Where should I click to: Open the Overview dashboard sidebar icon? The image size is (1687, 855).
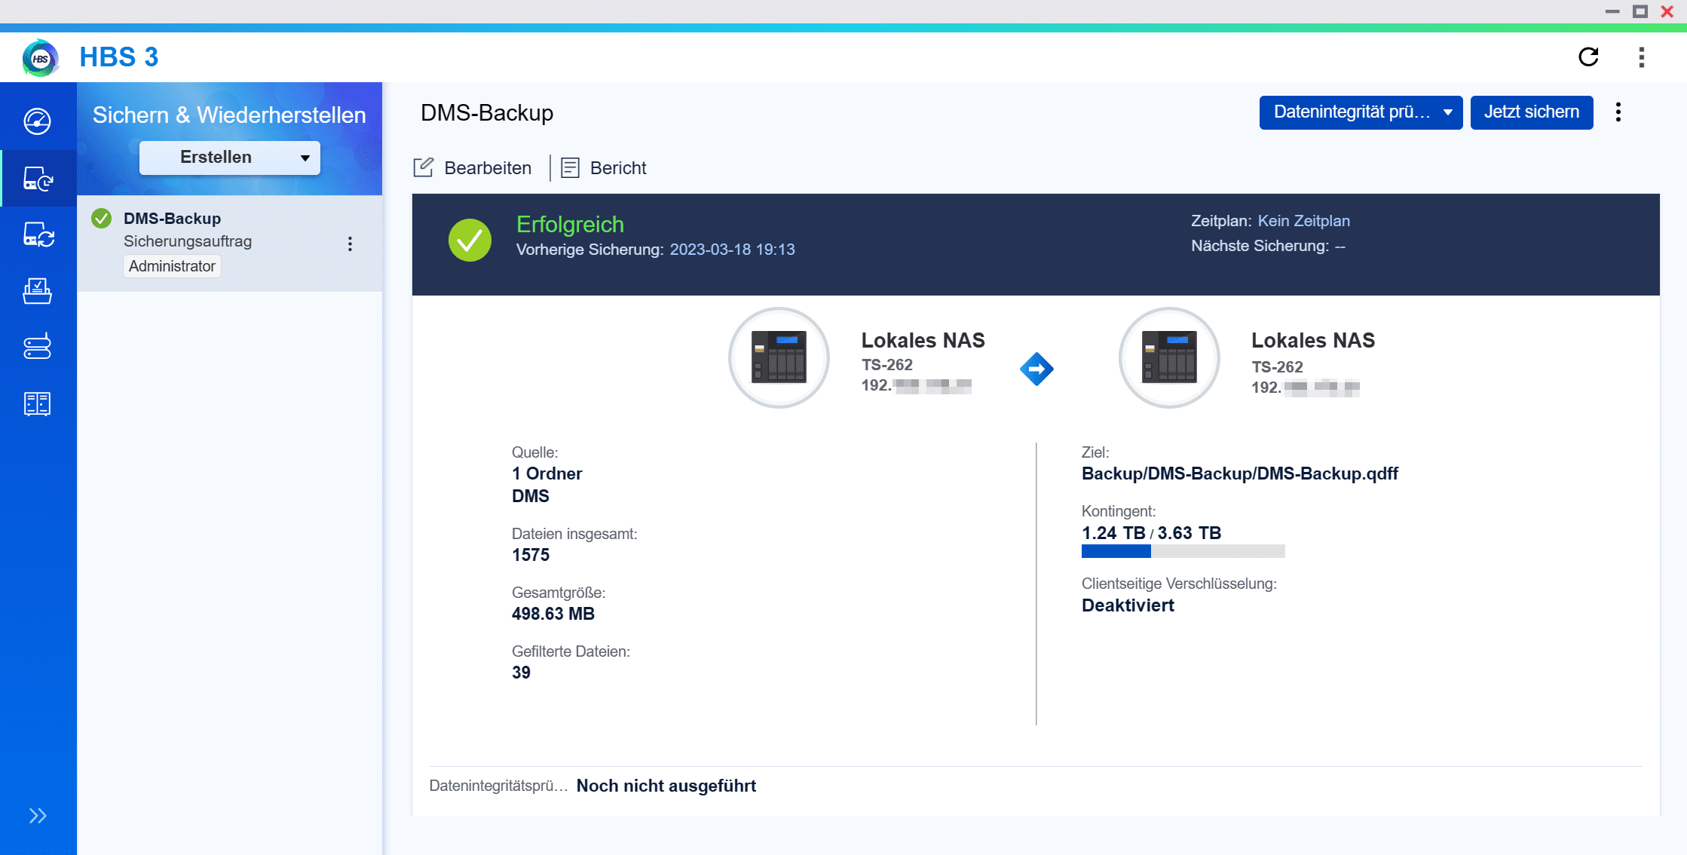[x=38, y=121]
